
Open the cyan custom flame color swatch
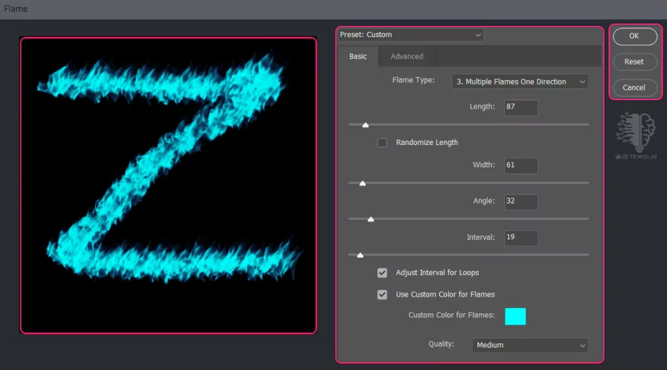coord(515,317)
